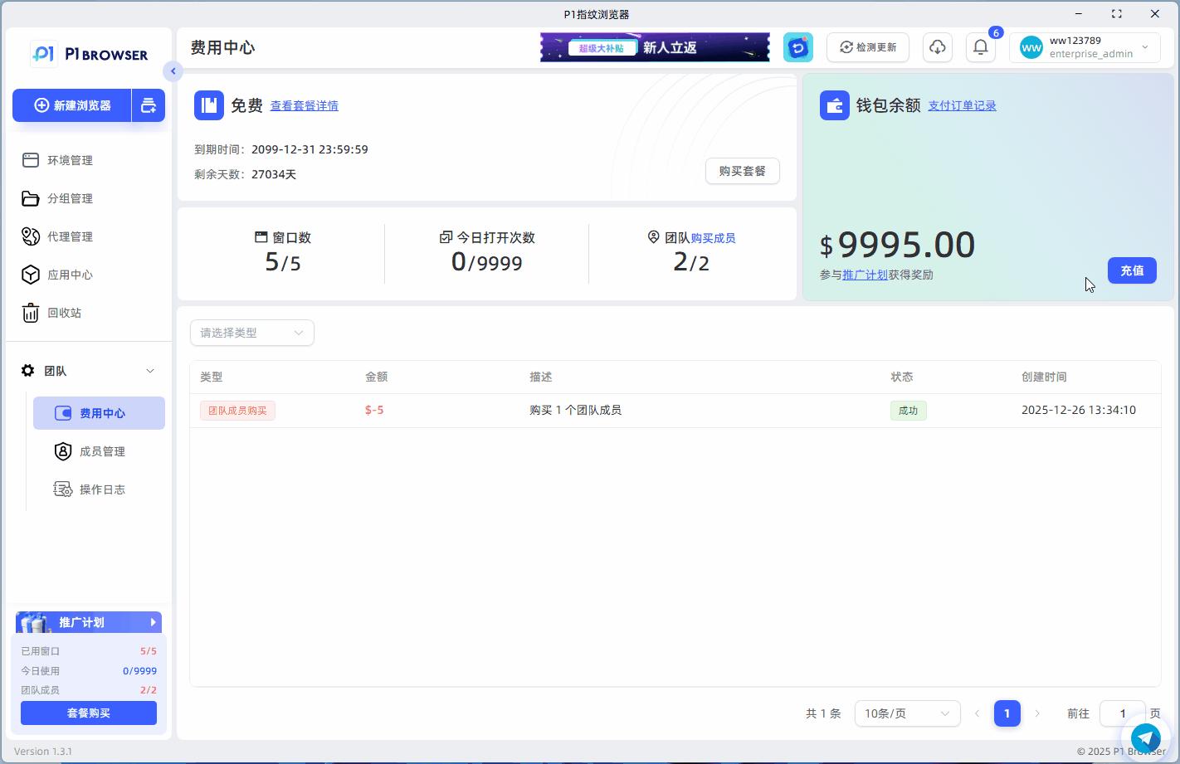Collapse the 团队 section in sidebar
The width and height of the screenshot is (1180, 764).
(x=150, y=371)
